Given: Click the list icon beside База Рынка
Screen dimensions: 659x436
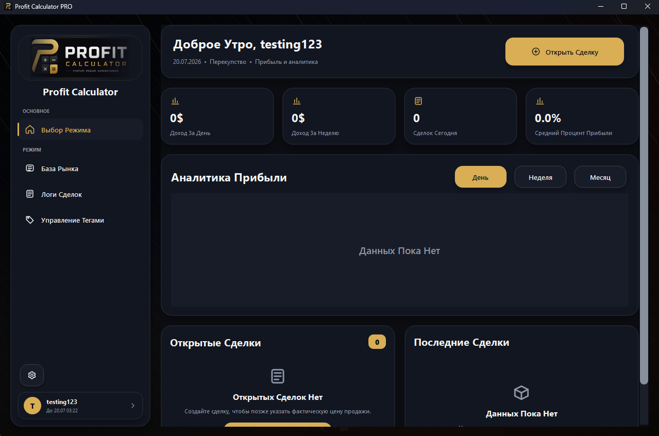Looking at the screenshot, I should 30,169.
